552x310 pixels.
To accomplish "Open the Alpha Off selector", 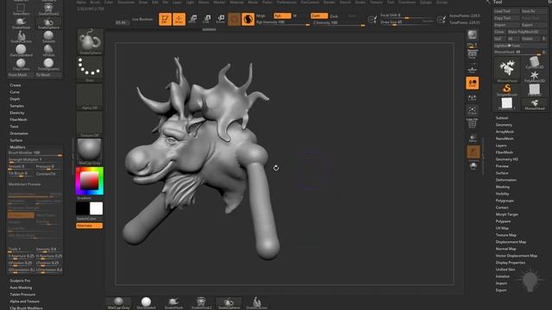I will click(90, 97).
